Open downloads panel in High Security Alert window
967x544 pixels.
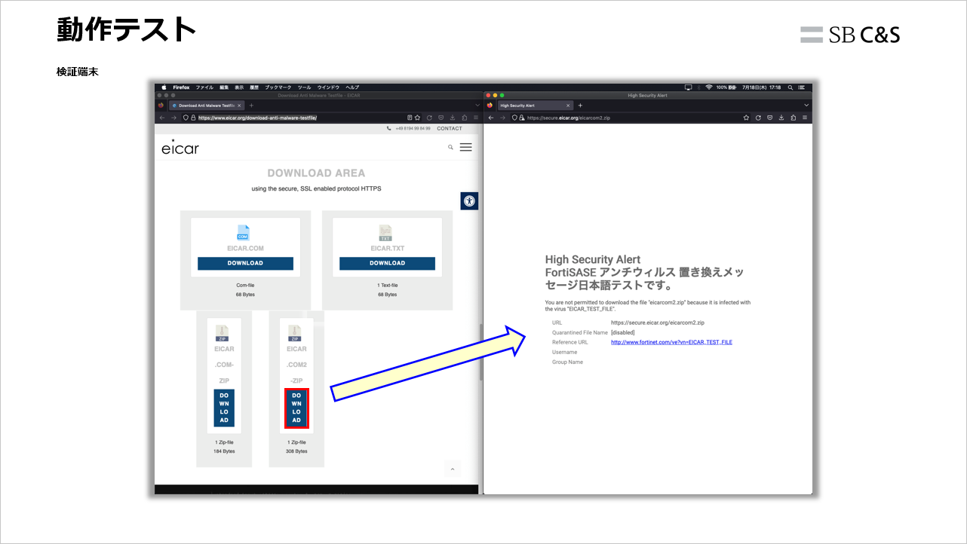781,118
